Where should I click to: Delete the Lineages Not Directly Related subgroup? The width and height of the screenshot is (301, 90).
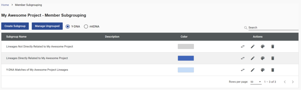click(273, 46)
